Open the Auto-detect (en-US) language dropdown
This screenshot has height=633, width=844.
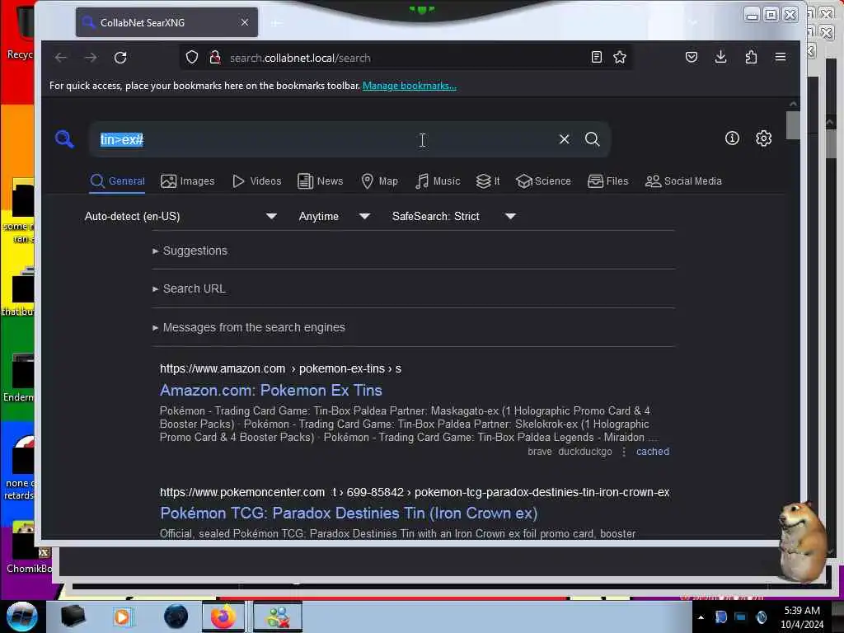(x=181, y=217)
